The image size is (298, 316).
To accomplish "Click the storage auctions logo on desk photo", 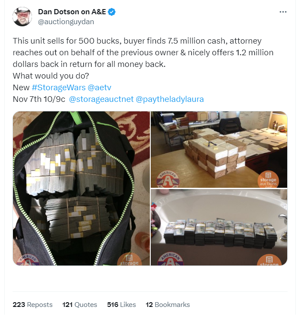I will click(268, 180).
